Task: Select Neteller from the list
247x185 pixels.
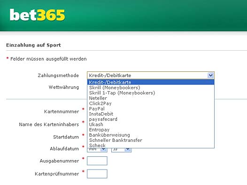Action: [151, 98]
